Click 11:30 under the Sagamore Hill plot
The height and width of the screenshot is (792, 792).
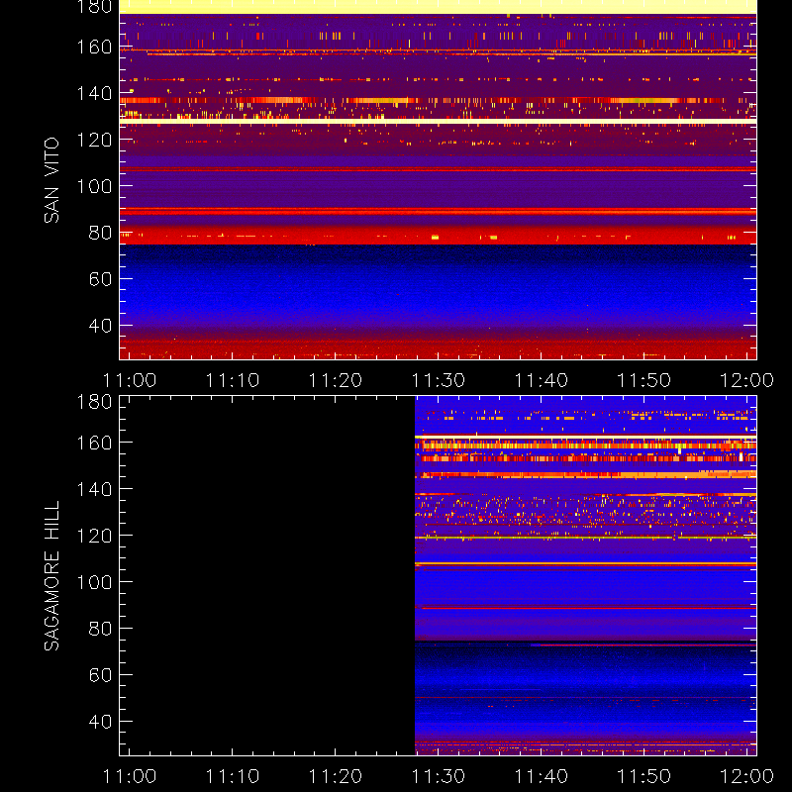439,776
